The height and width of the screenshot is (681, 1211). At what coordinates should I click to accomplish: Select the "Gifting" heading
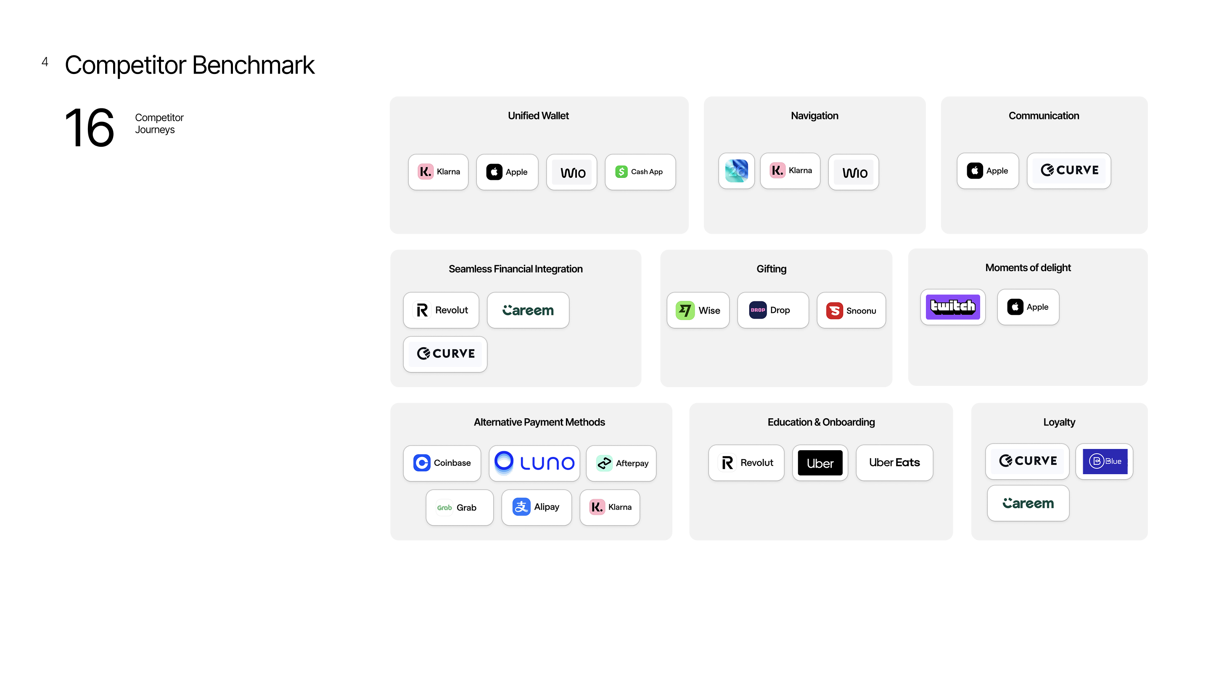coord(772,269)
